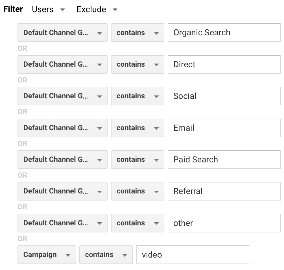Open the Users filter scope dropdown
The width and height of the screenshot is (284, 270).
coord(49,9)
